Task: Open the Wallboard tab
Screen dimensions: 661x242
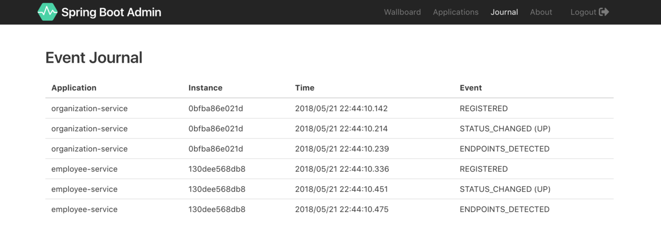Action: 402,12
